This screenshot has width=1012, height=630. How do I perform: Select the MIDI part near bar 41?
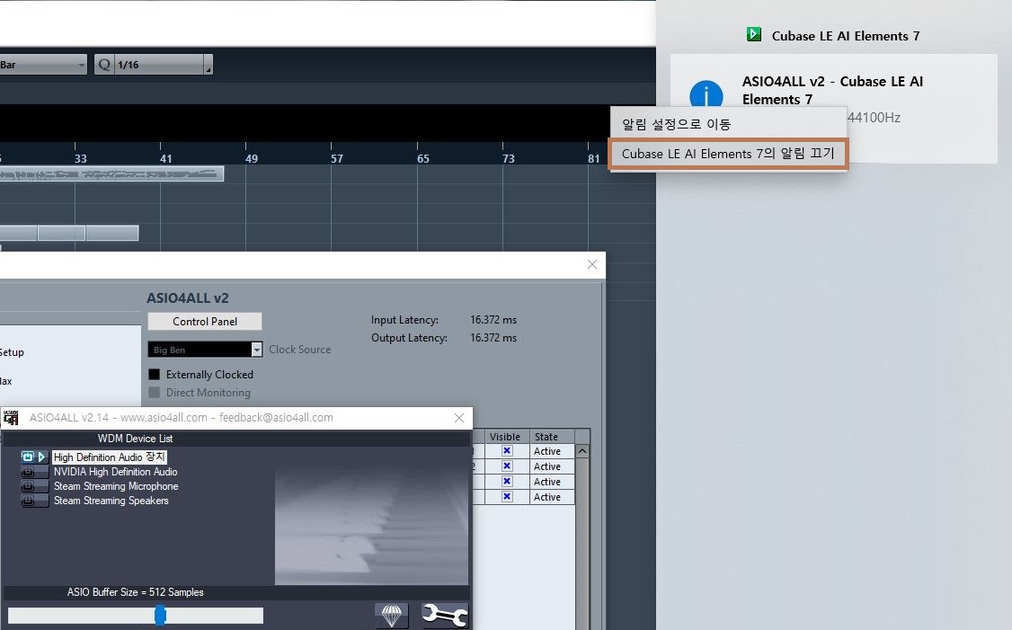(111, 173)
